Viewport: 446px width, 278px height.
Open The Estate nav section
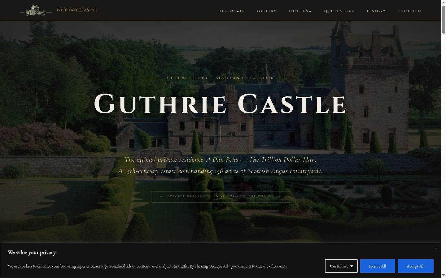(232, 11)
